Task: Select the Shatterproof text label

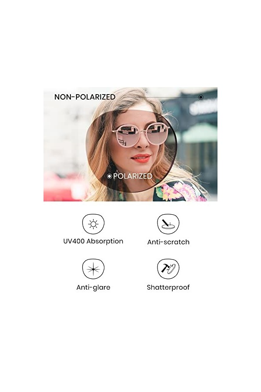Action: pyautogui.click(x=168, y=287)
